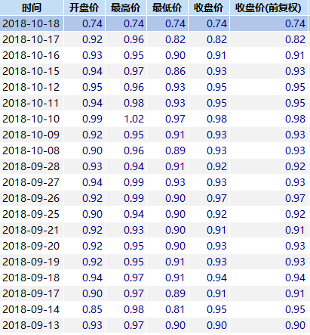Click the 2018-10-15 date cell
Screen dimensions: 310x335
pos(32,71)
